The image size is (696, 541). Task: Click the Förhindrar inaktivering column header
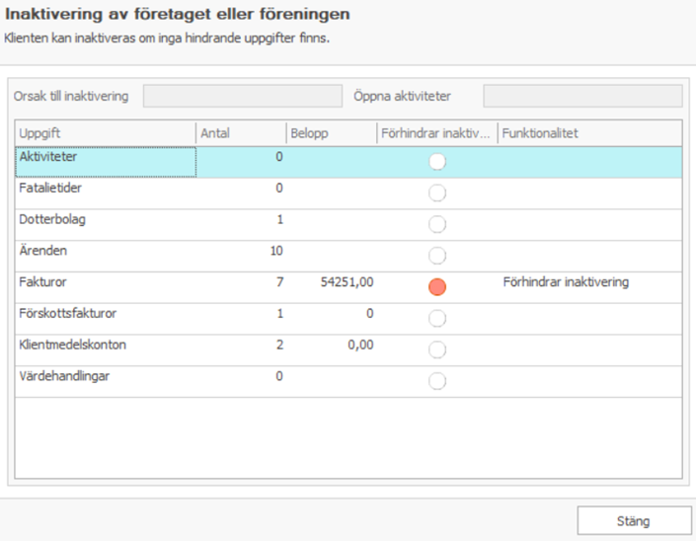(x=435, y=133)
